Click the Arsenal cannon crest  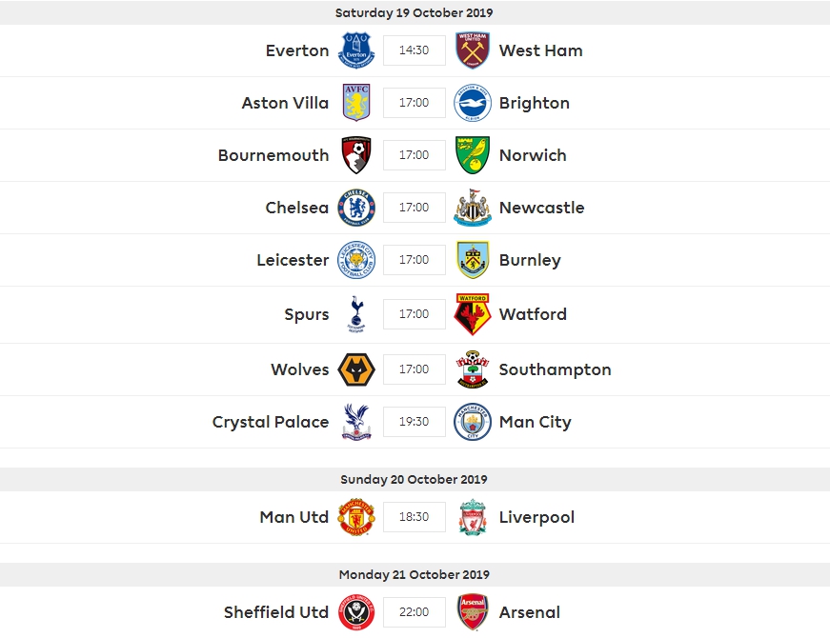(x=472, y=612)
